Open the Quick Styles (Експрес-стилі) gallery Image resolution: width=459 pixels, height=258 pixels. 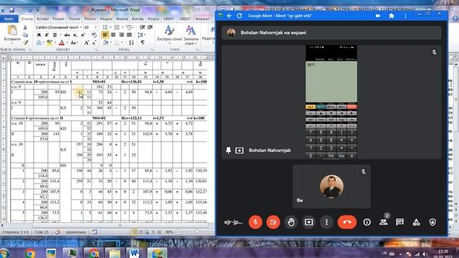click(169, 34)
